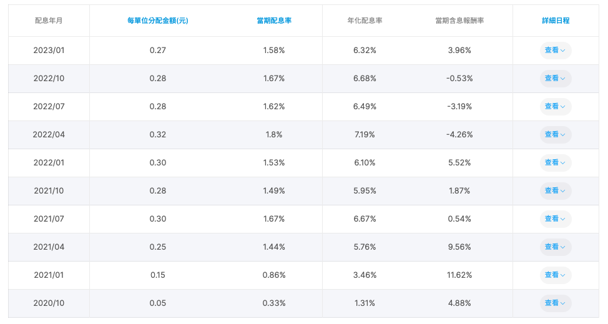Expand 查看 for the 2021/01 record
The height and width of the screenshot is (324, 608).
(555, 275)
